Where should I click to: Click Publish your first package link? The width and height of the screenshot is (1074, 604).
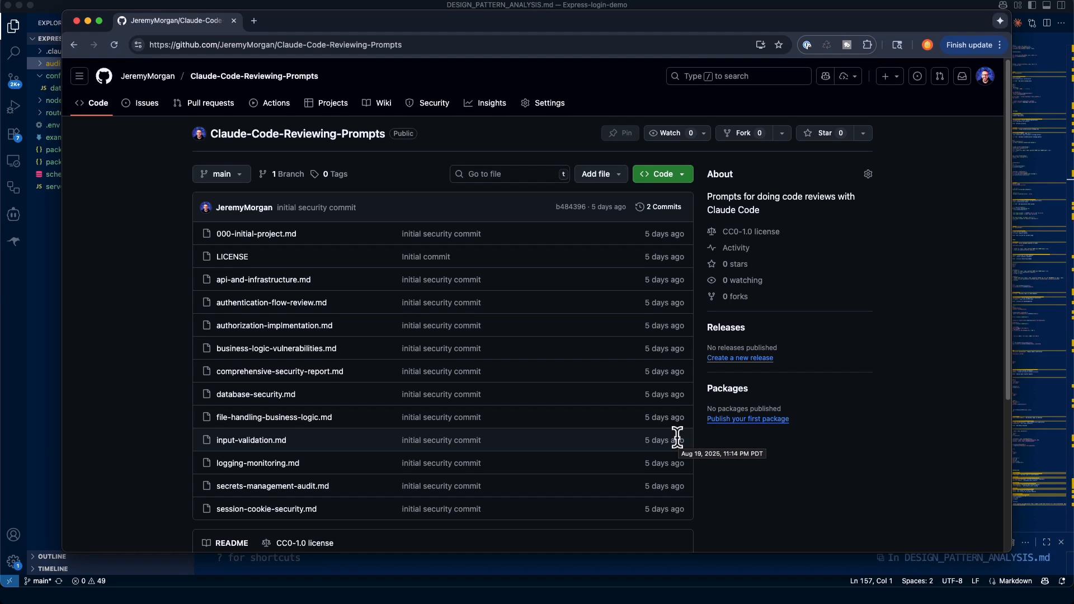tap(748, 419)
